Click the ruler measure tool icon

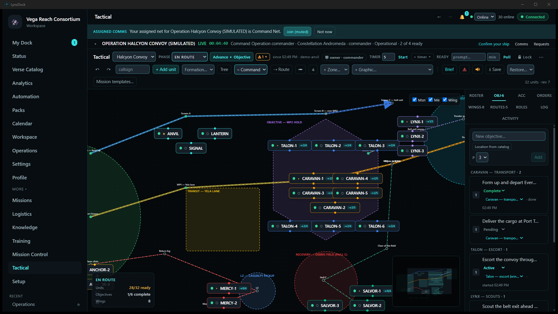pos(301,69)
